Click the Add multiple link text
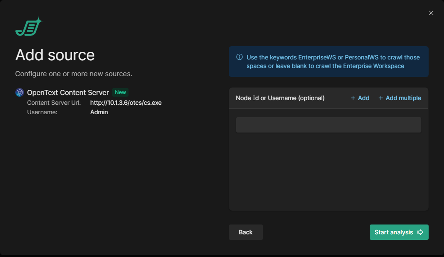This screenshot has height=257, width=444. (403, 98)
